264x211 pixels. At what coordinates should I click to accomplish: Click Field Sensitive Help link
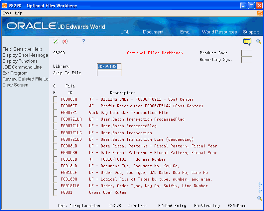[22, 49]
